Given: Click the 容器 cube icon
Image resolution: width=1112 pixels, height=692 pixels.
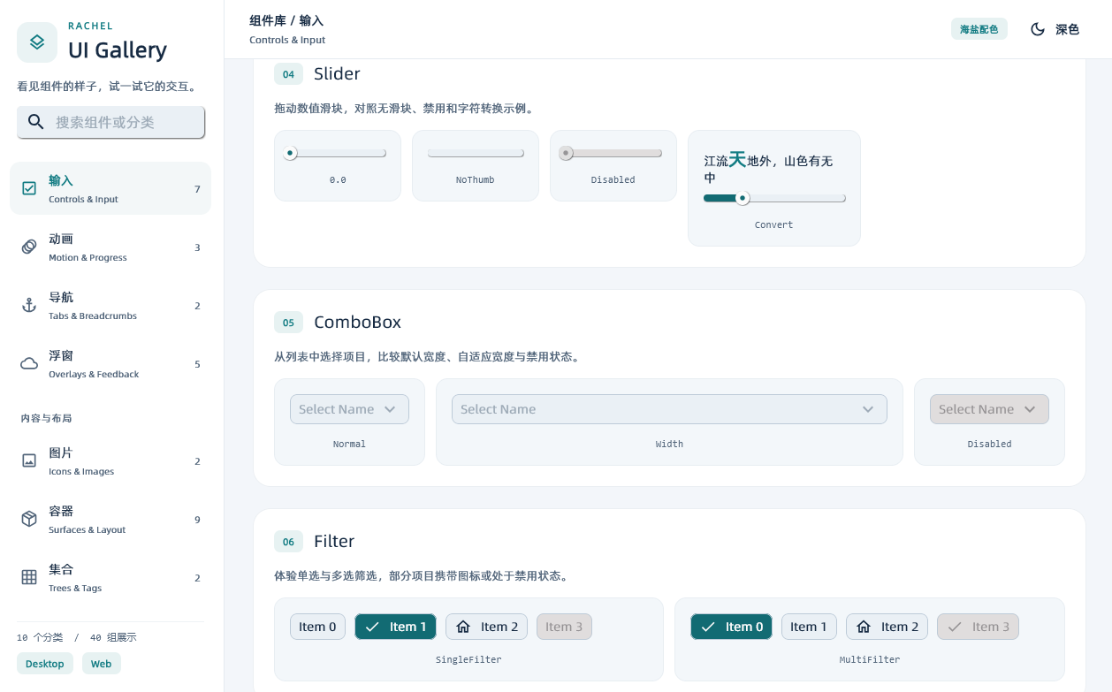Looking at the screenshot, I should pyautogui.click(x=29, y=519).
